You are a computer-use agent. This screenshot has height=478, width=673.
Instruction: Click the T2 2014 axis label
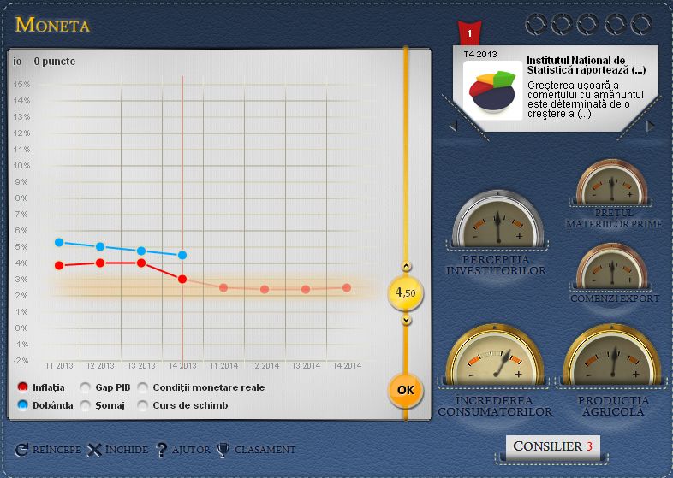265,366
